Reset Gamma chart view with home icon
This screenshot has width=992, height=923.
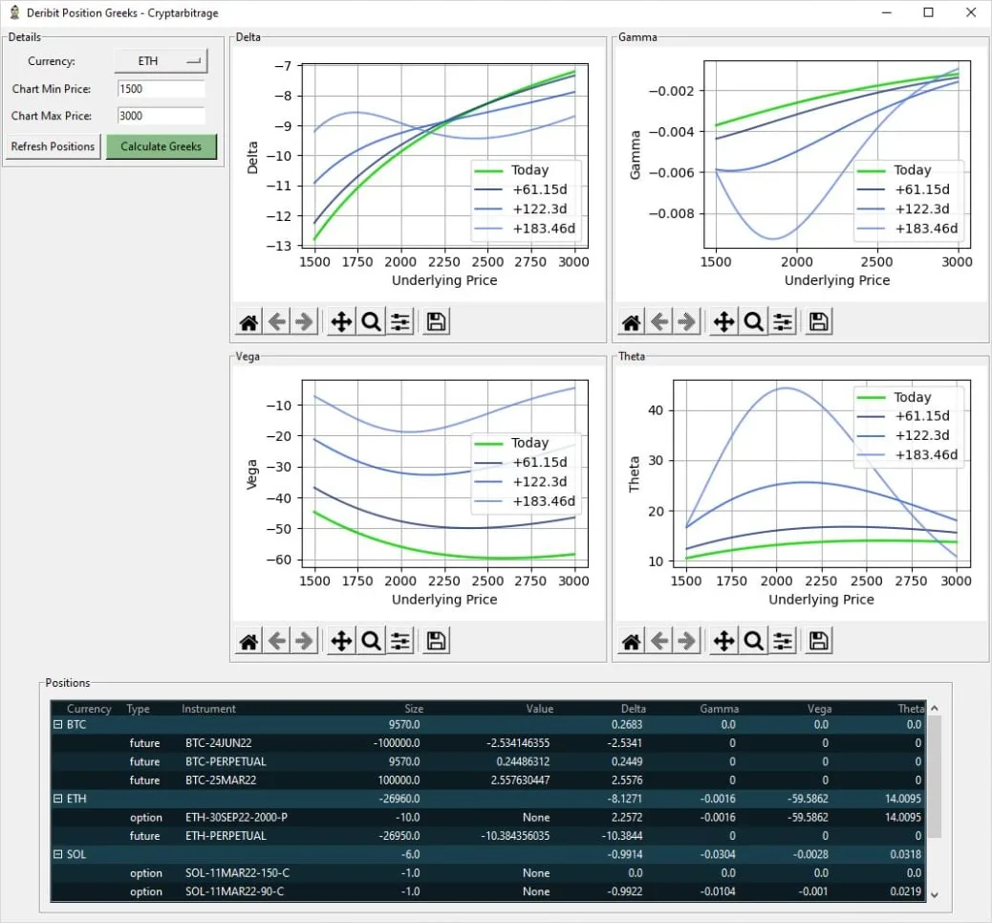point(632,322)
